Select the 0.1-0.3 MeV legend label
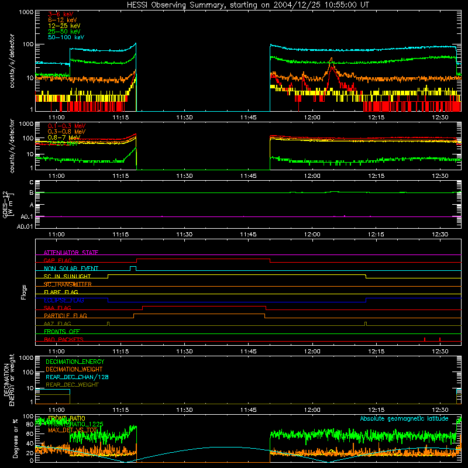The width and height of the screenshot is (468, 468). 67,126
